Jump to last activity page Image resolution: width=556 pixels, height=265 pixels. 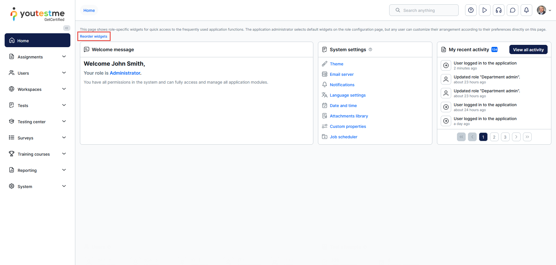[527, 137]
